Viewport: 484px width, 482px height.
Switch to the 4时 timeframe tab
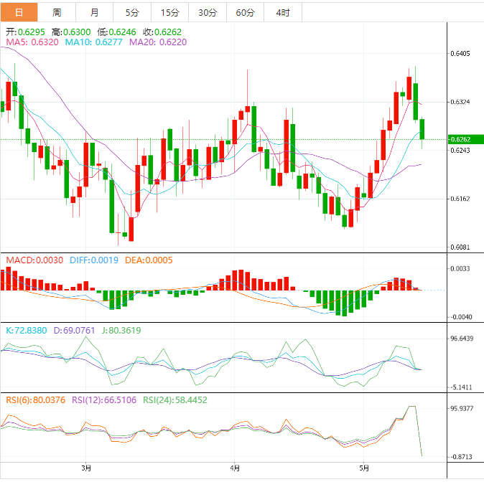tap(282, 12)
